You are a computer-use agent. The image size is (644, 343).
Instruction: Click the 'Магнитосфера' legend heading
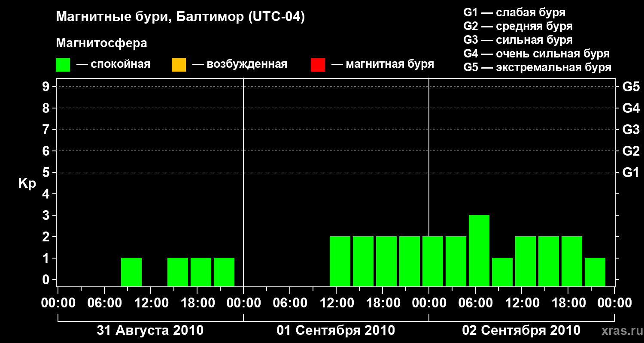[101, 43]
